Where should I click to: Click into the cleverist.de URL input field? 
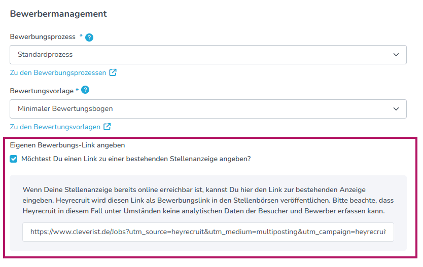(x=208, y=232)
